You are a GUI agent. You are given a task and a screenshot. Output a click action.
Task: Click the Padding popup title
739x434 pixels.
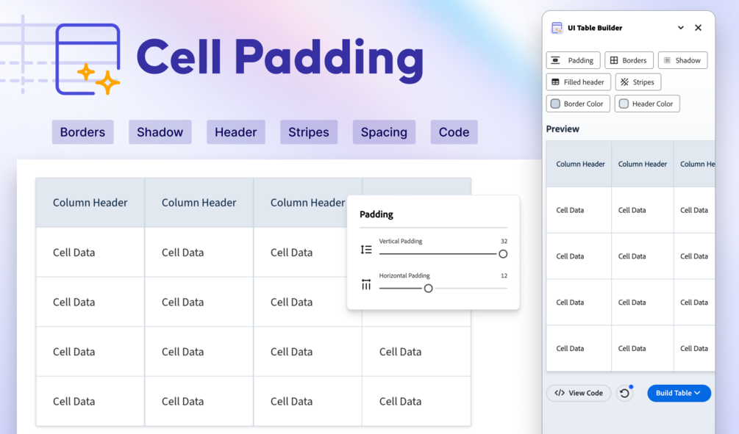376,214
